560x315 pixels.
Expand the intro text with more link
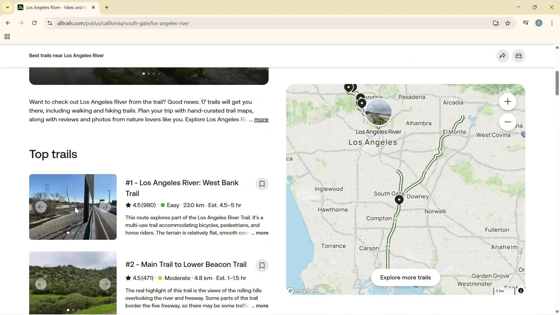point(261,119)
